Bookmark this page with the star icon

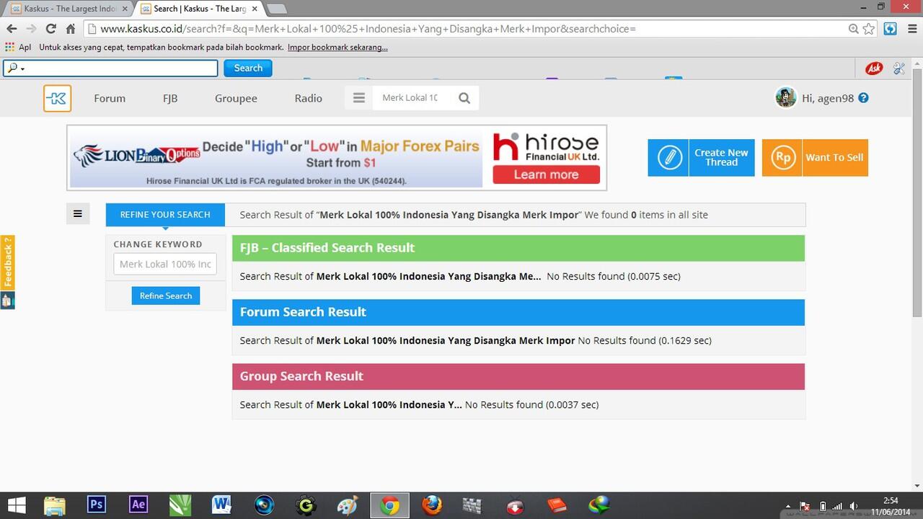pos(869,29)
